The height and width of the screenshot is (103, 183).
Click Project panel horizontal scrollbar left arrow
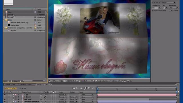(24, 81)
